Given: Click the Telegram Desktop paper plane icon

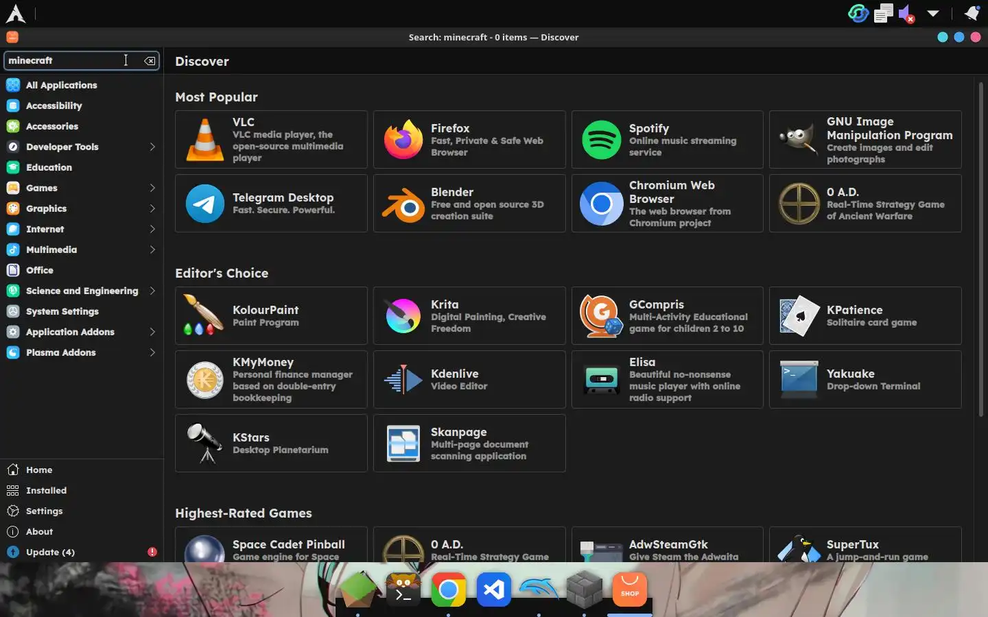Looking at the screenshot, I should point(205,204).
